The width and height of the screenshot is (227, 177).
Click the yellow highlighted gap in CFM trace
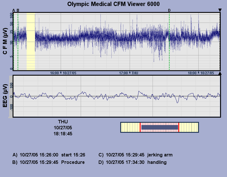31,41
